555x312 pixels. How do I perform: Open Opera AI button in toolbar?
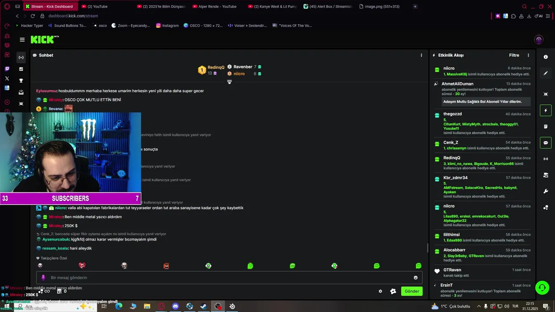[539, 16]
